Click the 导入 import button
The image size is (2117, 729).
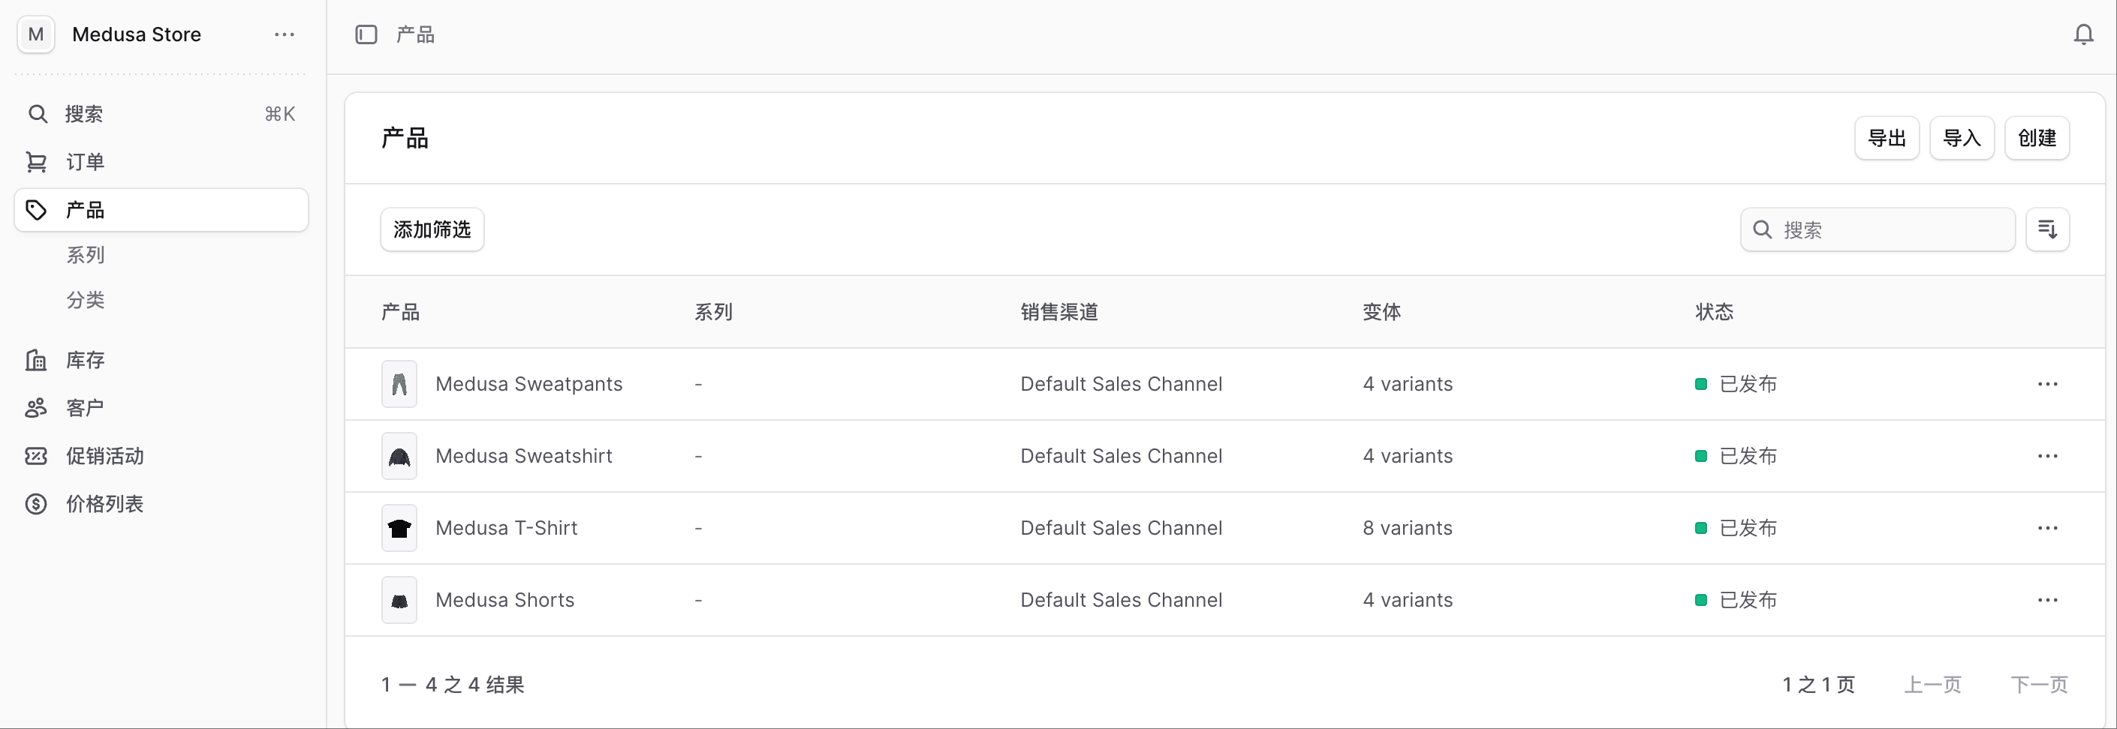[x=1961, y=138]
